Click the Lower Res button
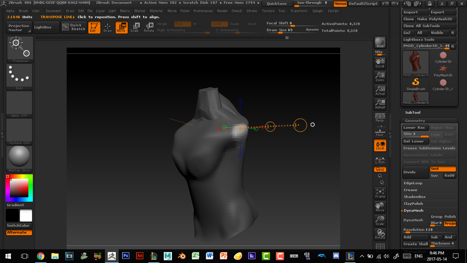 (415, 128)
